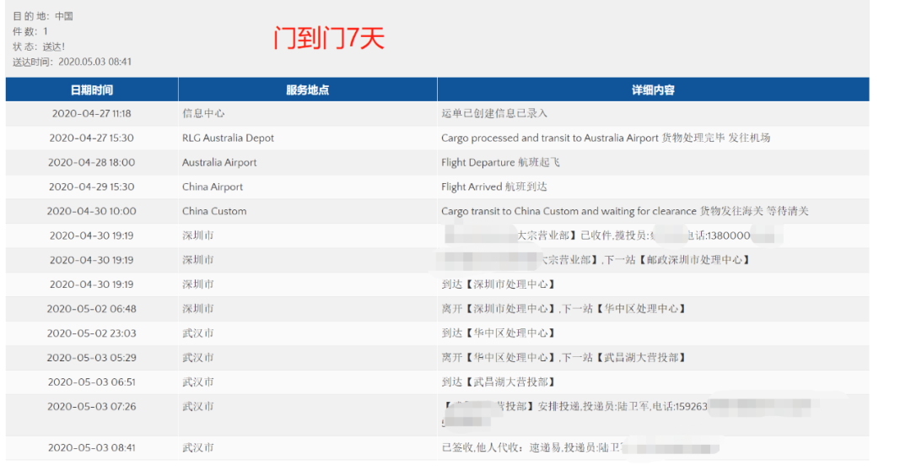Click the date cell 2020-05-02 06:48
The image size is (911, 471).
(x=92, y=309)
